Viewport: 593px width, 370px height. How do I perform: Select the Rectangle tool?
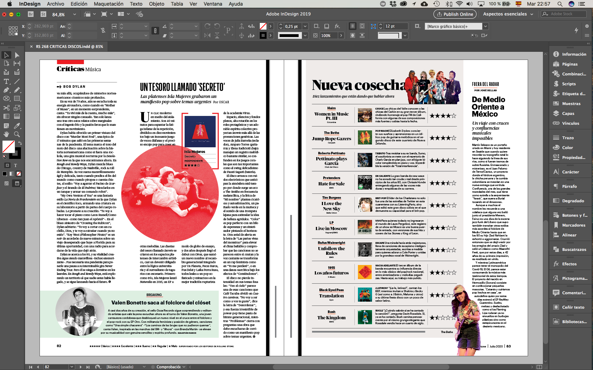pyautogui.click(x=17, y=99)
